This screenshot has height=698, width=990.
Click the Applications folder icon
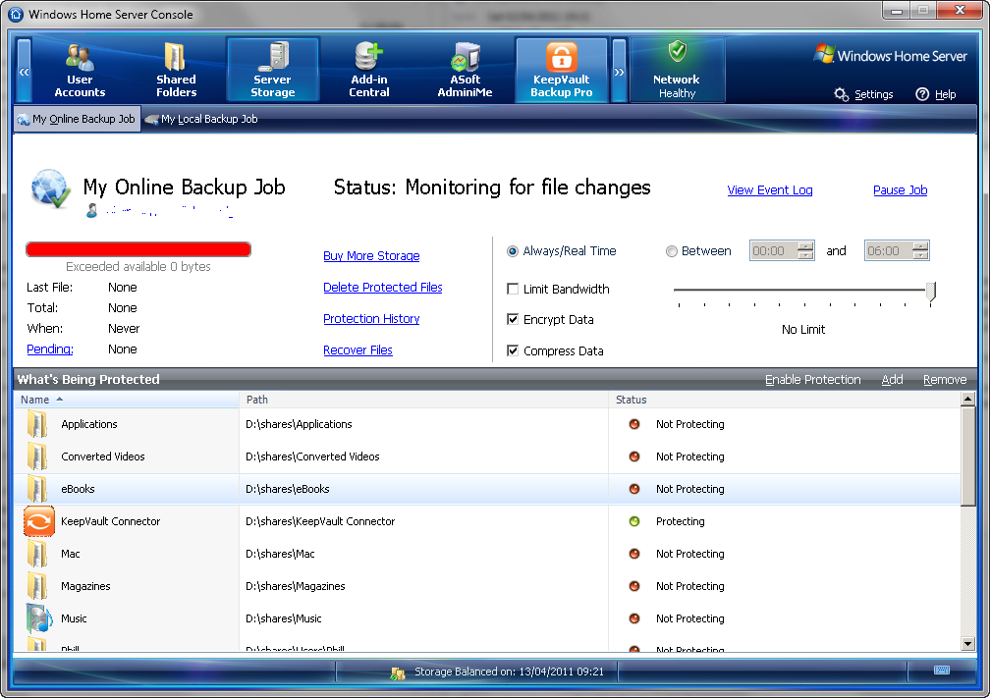pos(37,424)
